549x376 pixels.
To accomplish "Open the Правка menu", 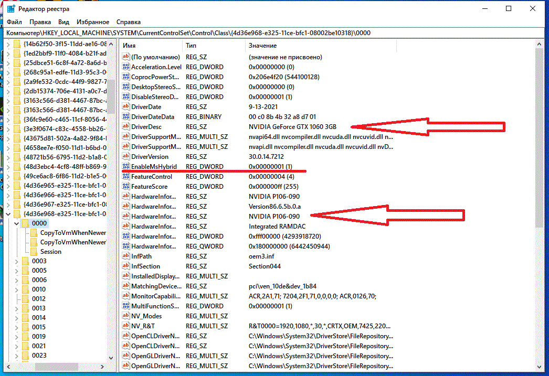I will [40, 22].
